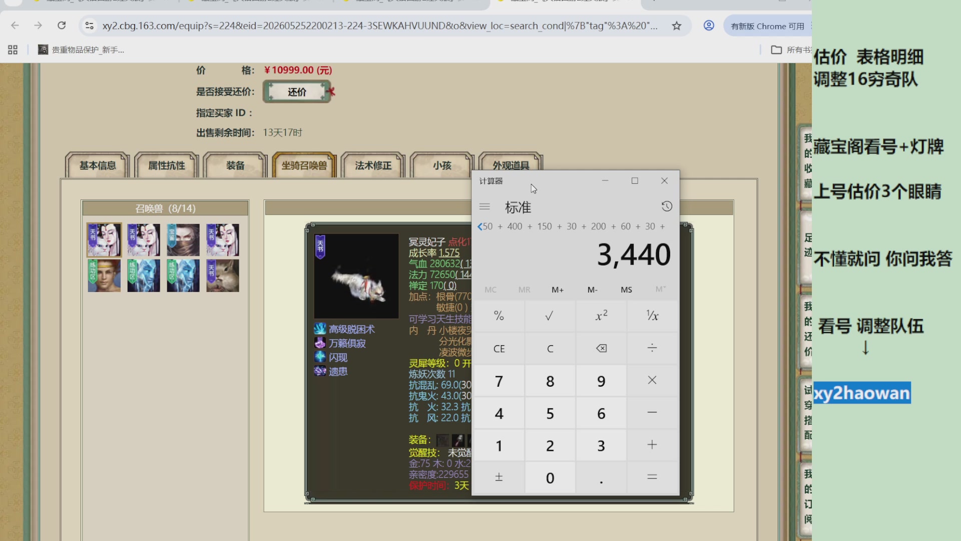Click CE clear entry key

499,348
